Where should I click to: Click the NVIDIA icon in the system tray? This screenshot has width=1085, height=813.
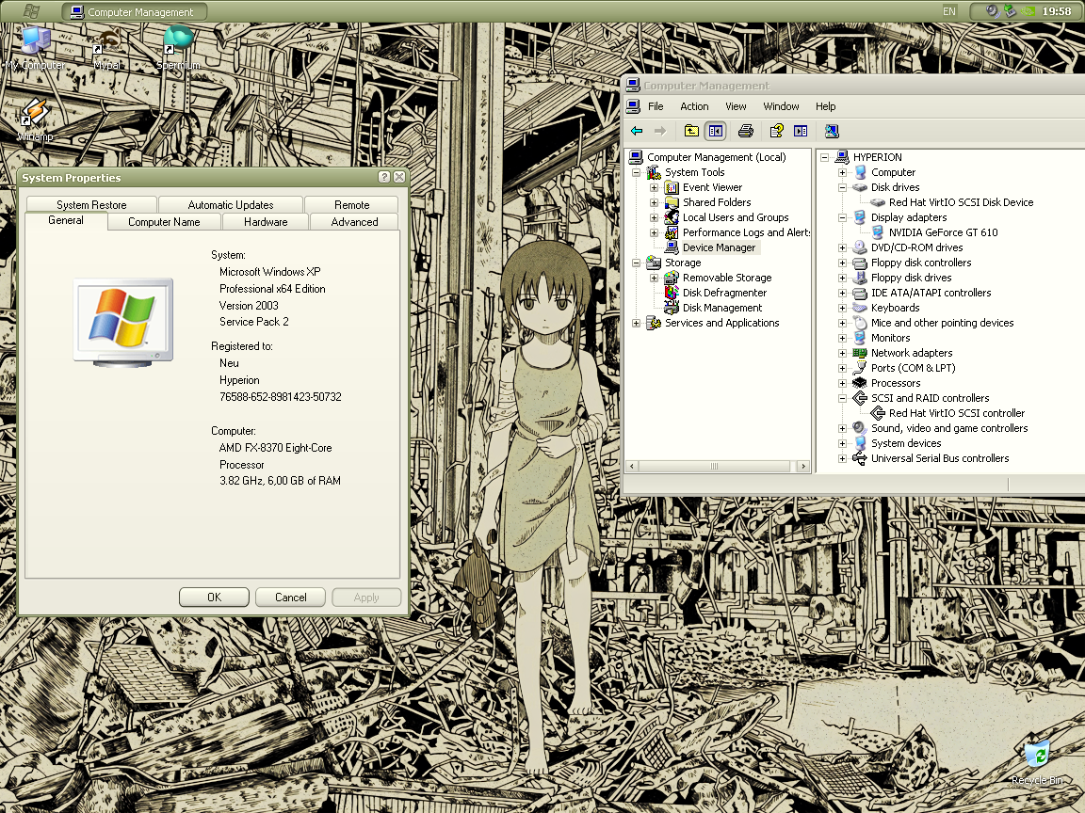(x=1028, y=11)
